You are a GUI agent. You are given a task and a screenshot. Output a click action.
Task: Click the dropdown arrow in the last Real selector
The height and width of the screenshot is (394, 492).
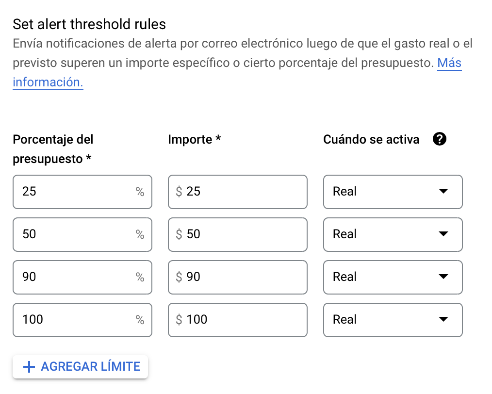pos(443,319)
